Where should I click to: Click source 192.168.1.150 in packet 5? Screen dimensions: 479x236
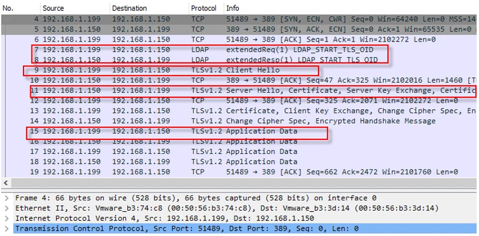[71, 30]
